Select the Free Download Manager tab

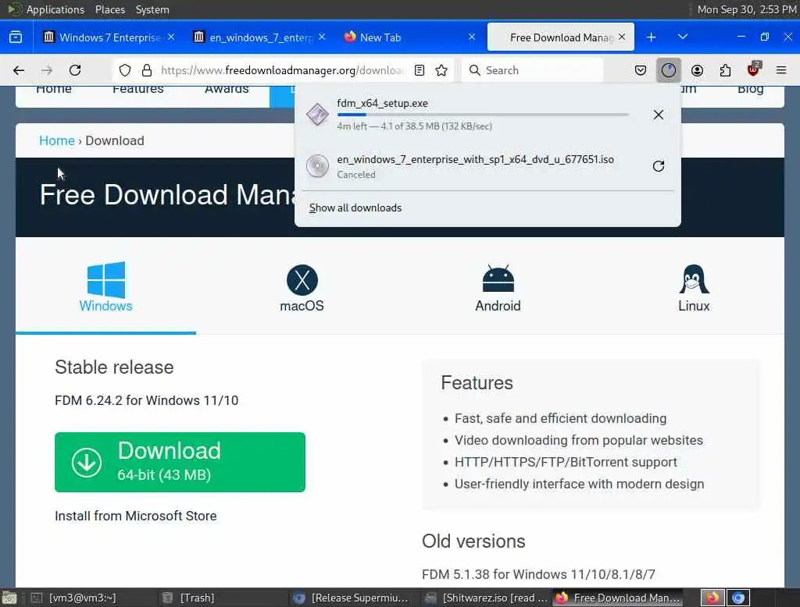pos(561,37)
